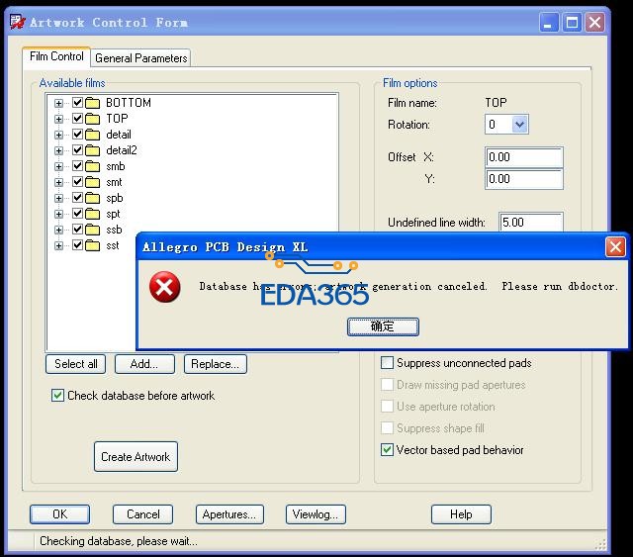The height and width of the screenshot is (557, 633).
Task: Expand the smb film tree node
Action: point(59,167)
